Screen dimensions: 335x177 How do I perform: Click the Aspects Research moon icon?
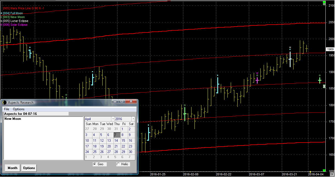tap(4, 103)
